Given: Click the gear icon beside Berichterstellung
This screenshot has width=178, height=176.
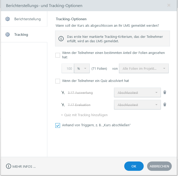Looking at the screenshot, I should [x=8, y=19].
